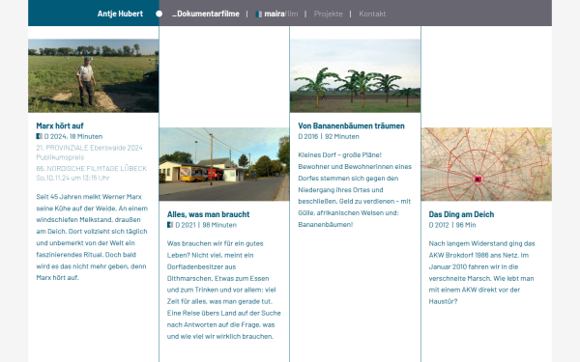Click the NORDISCHE FILMTAGE LÜBECK screening note
Viewport: 580px width, 362px height.
[92, 173]
